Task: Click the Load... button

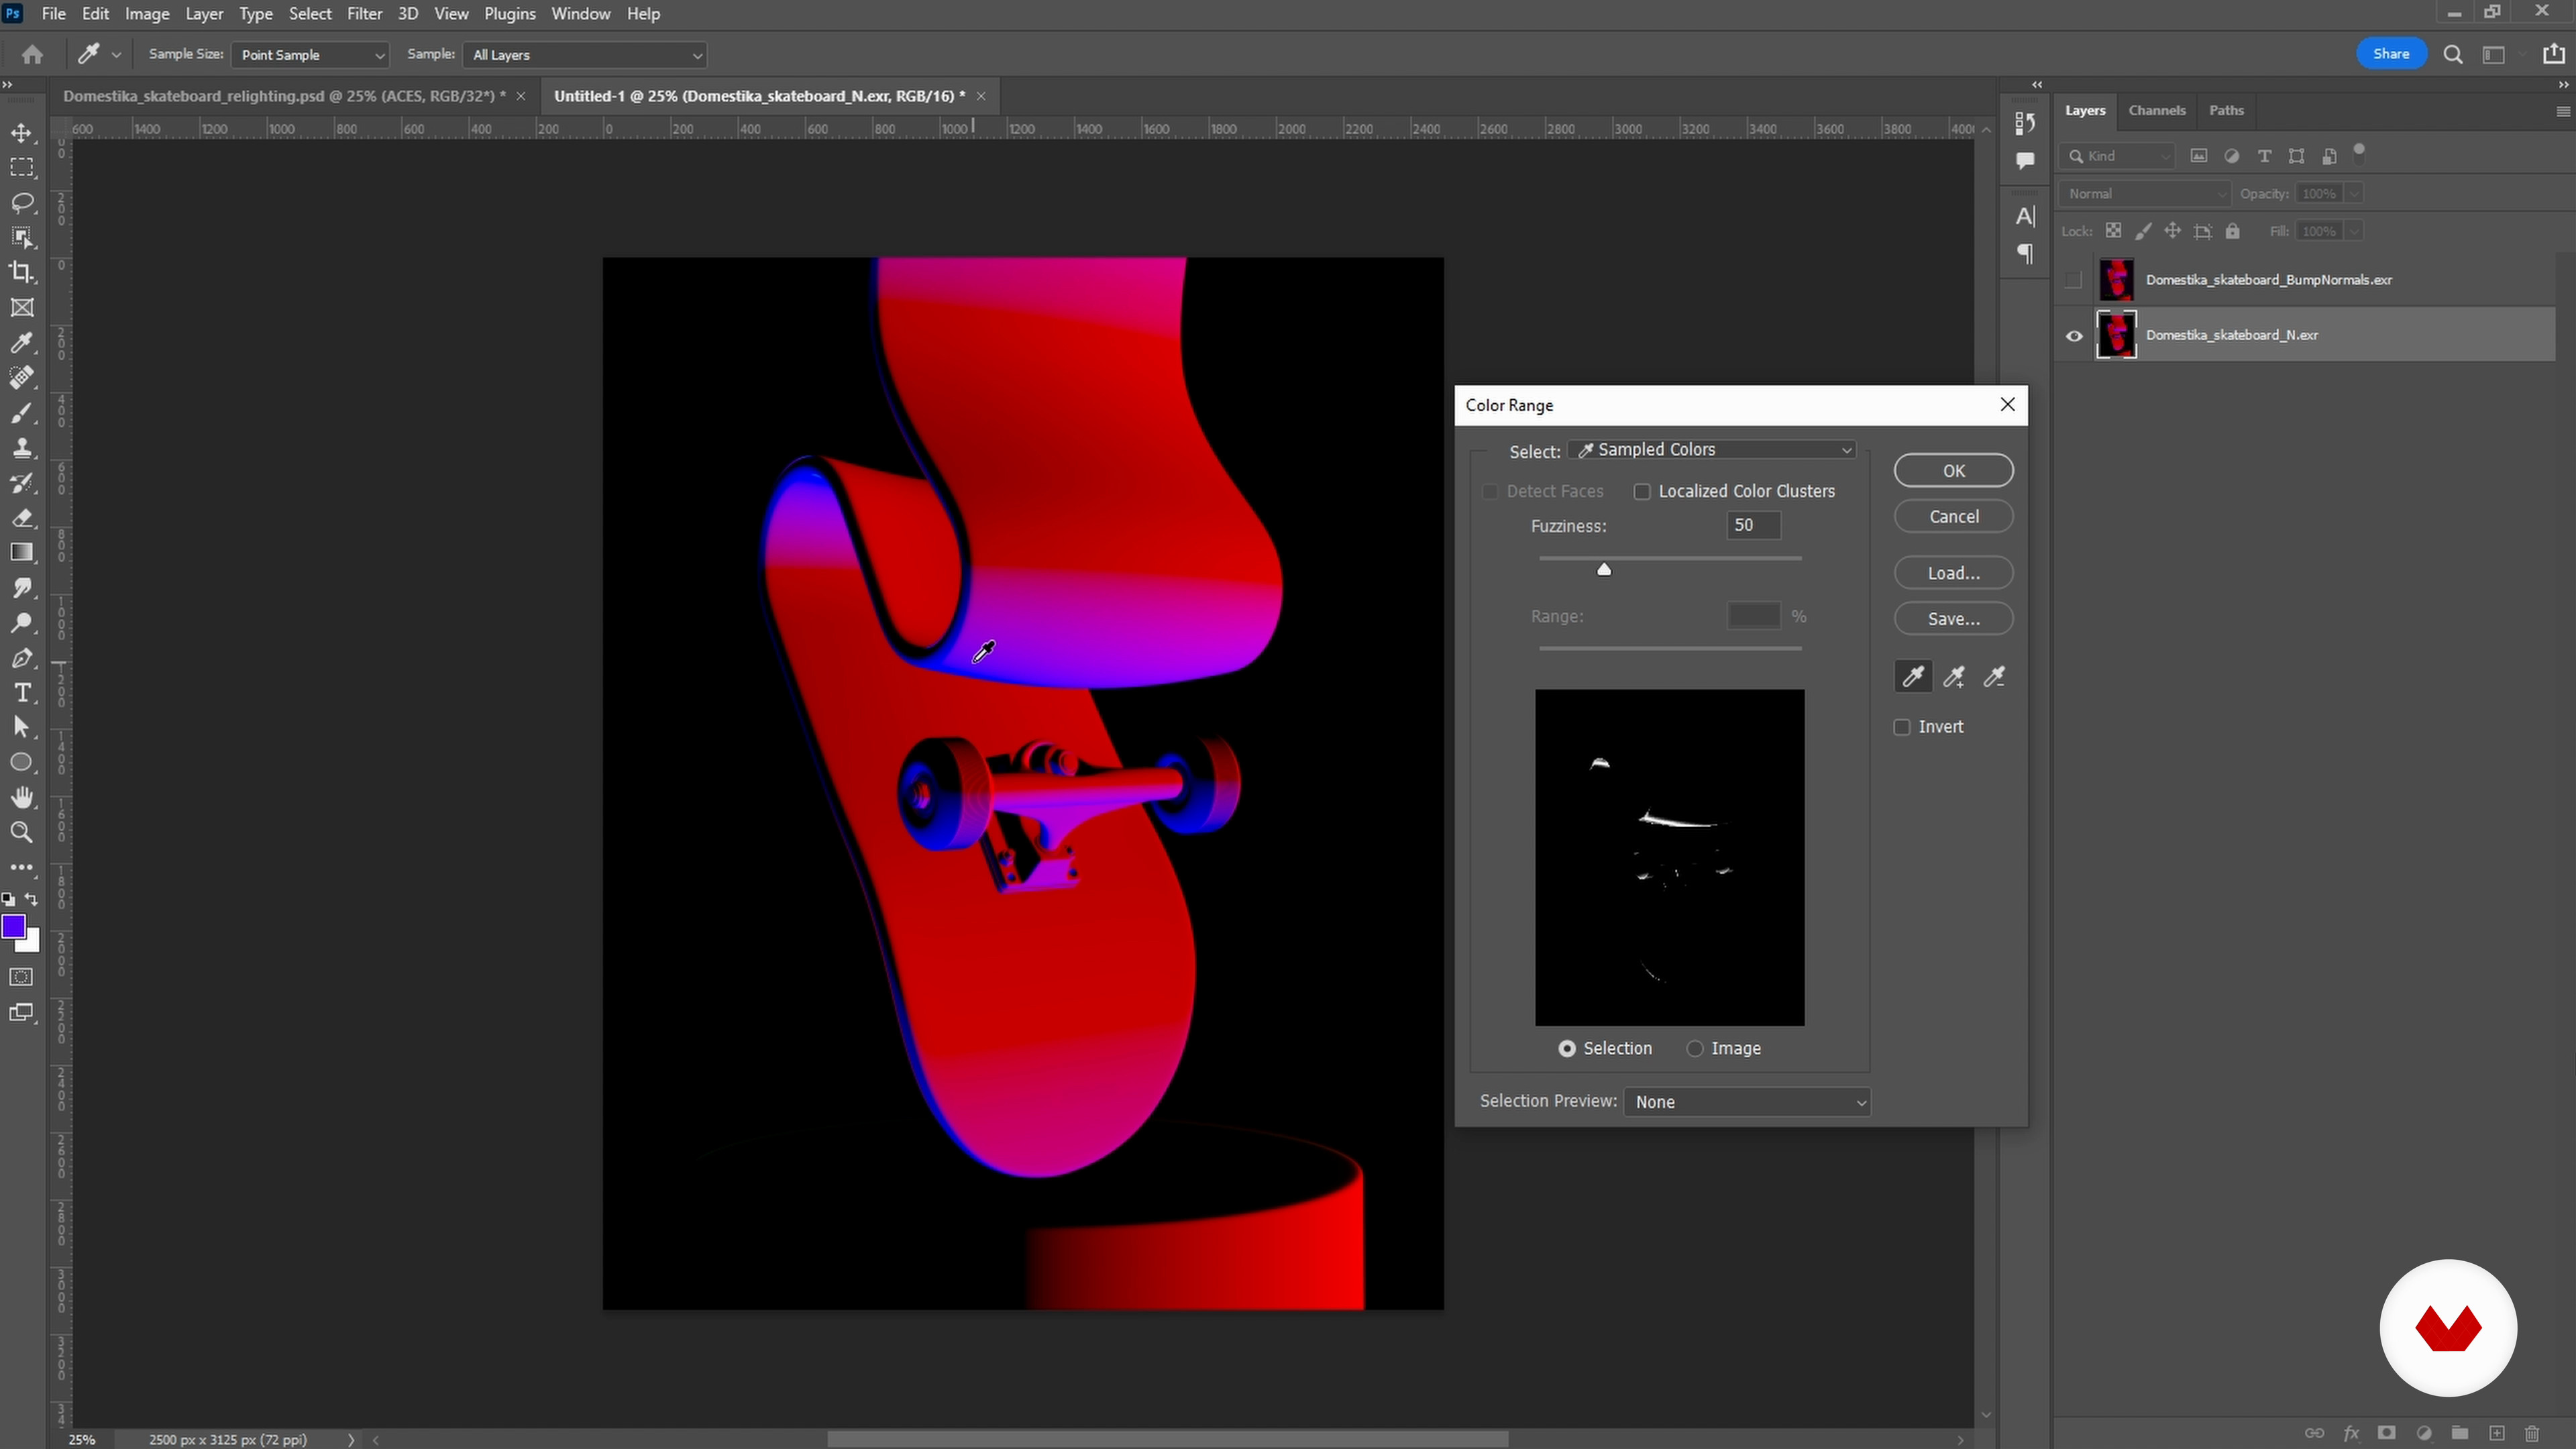Action: (1953, 573)
